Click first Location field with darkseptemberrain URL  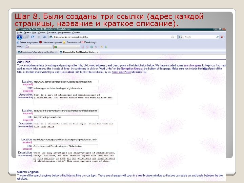coord(66,82)
